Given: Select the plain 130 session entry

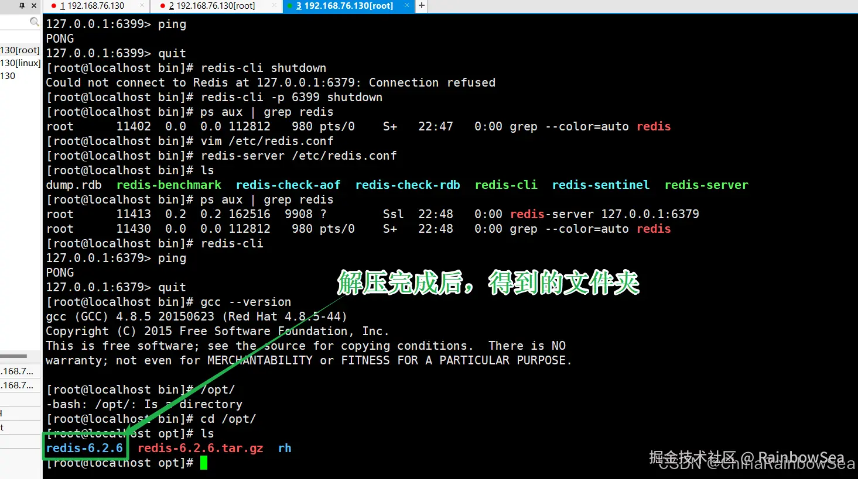Looking at the screenshot, I should point(8,76).
